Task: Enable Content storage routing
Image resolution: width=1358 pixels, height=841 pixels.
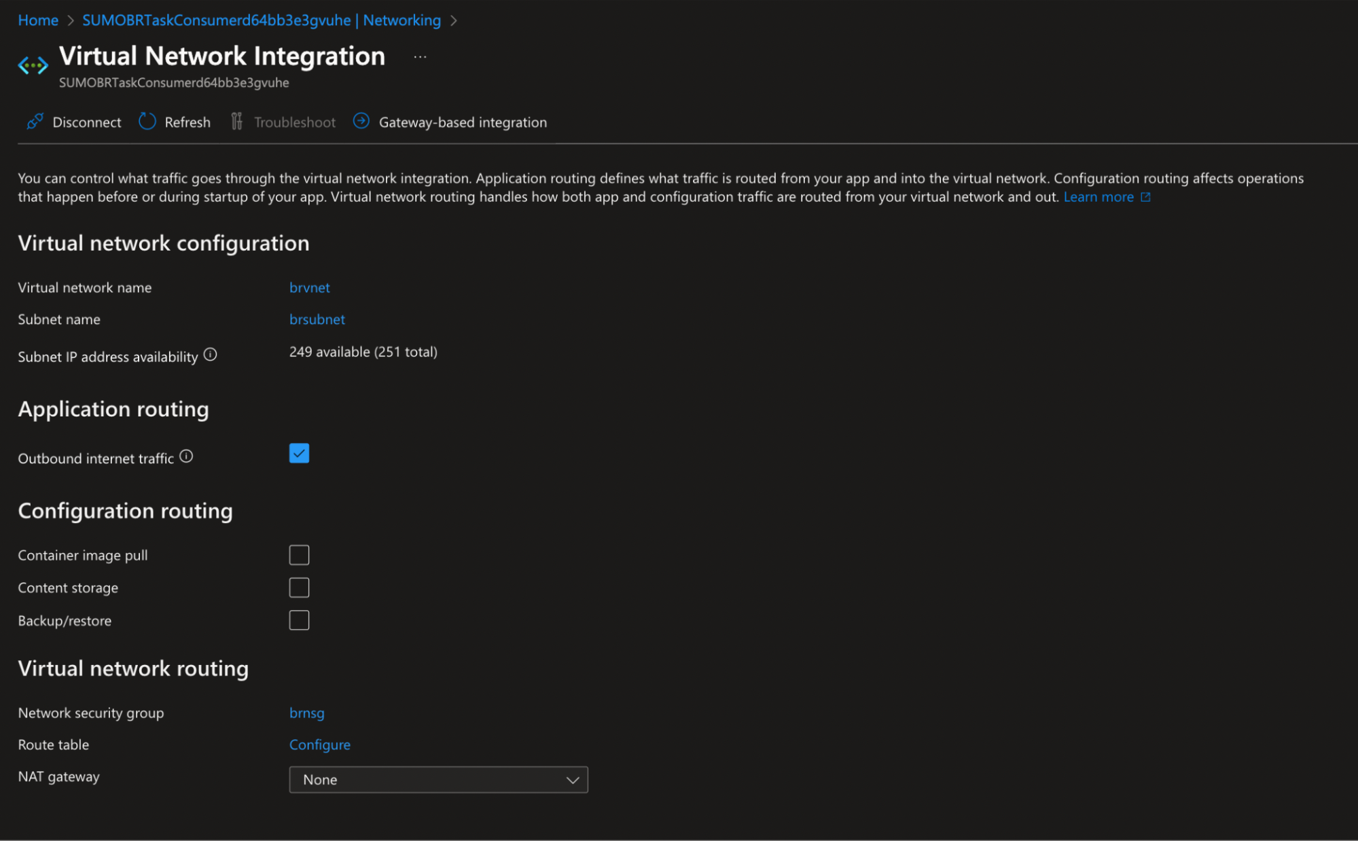Action: (x=299, y=587)
